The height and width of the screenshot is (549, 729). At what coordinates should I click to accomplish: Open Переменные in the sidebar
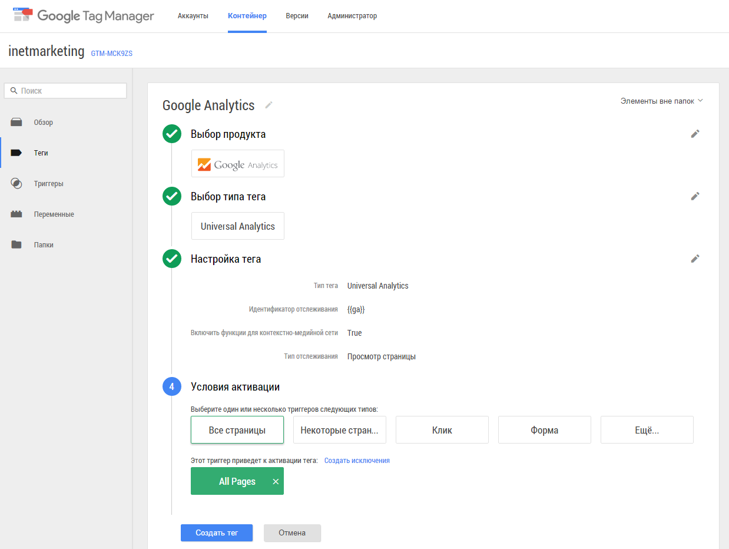54,214
